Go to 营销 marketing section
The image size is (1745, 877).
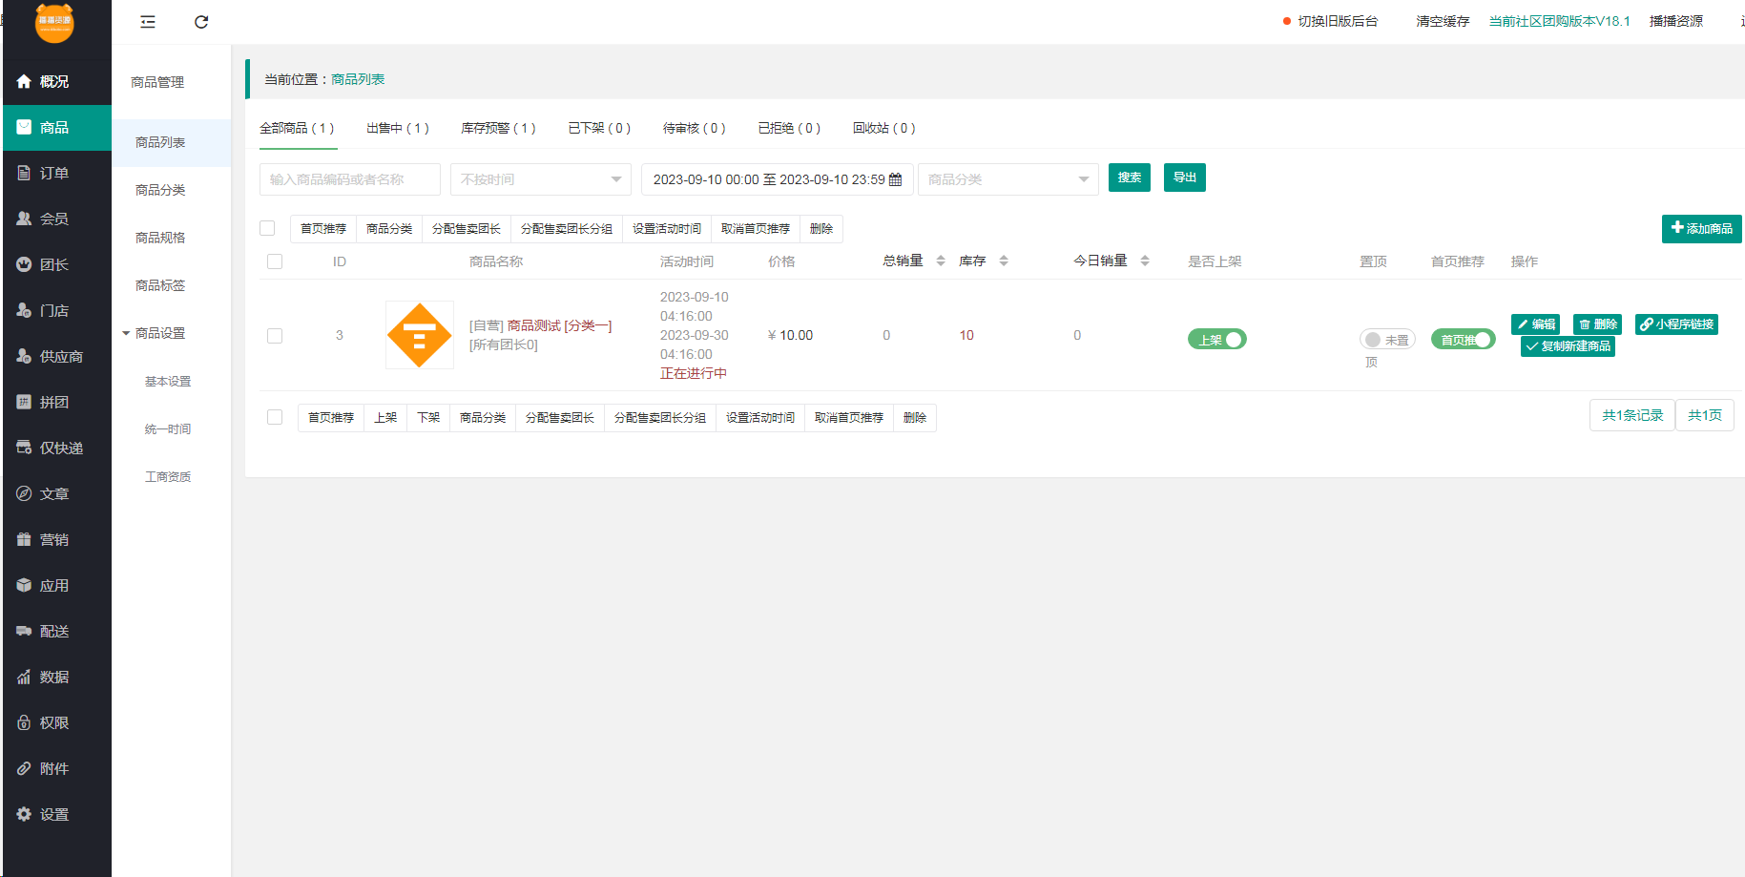[56, 540]
